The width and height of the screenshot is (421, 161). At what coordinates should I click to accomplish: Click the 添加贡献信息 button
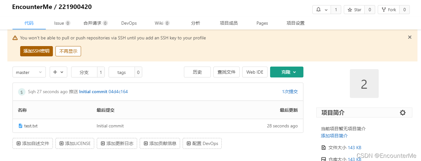pyautogui.click(x=160, y=143)
